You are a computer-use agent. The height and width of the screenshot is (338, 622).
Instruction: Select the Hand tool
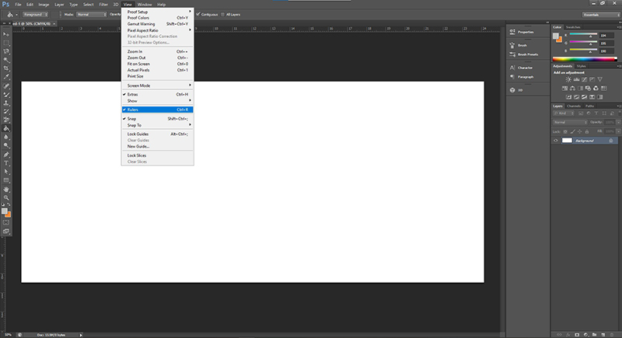[5, 189]
